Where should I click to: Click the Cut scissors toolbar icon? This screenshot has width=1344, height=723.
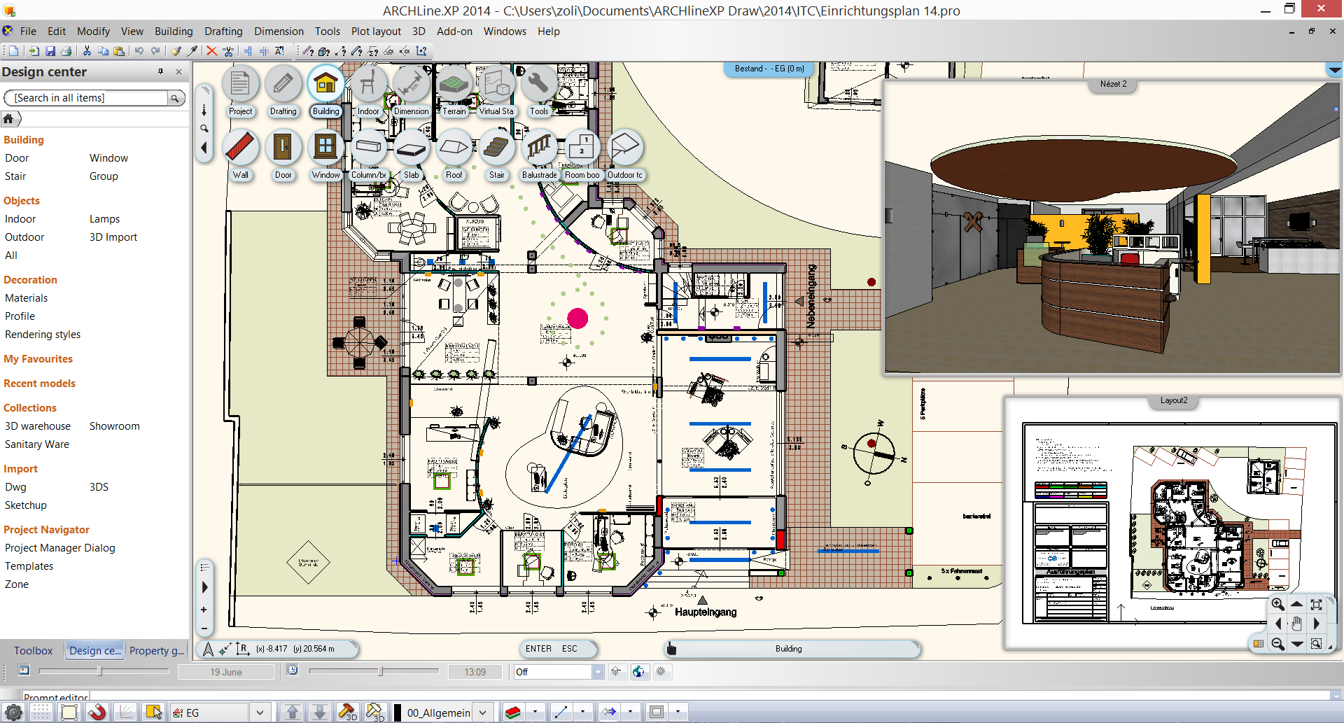coord(87,51)
